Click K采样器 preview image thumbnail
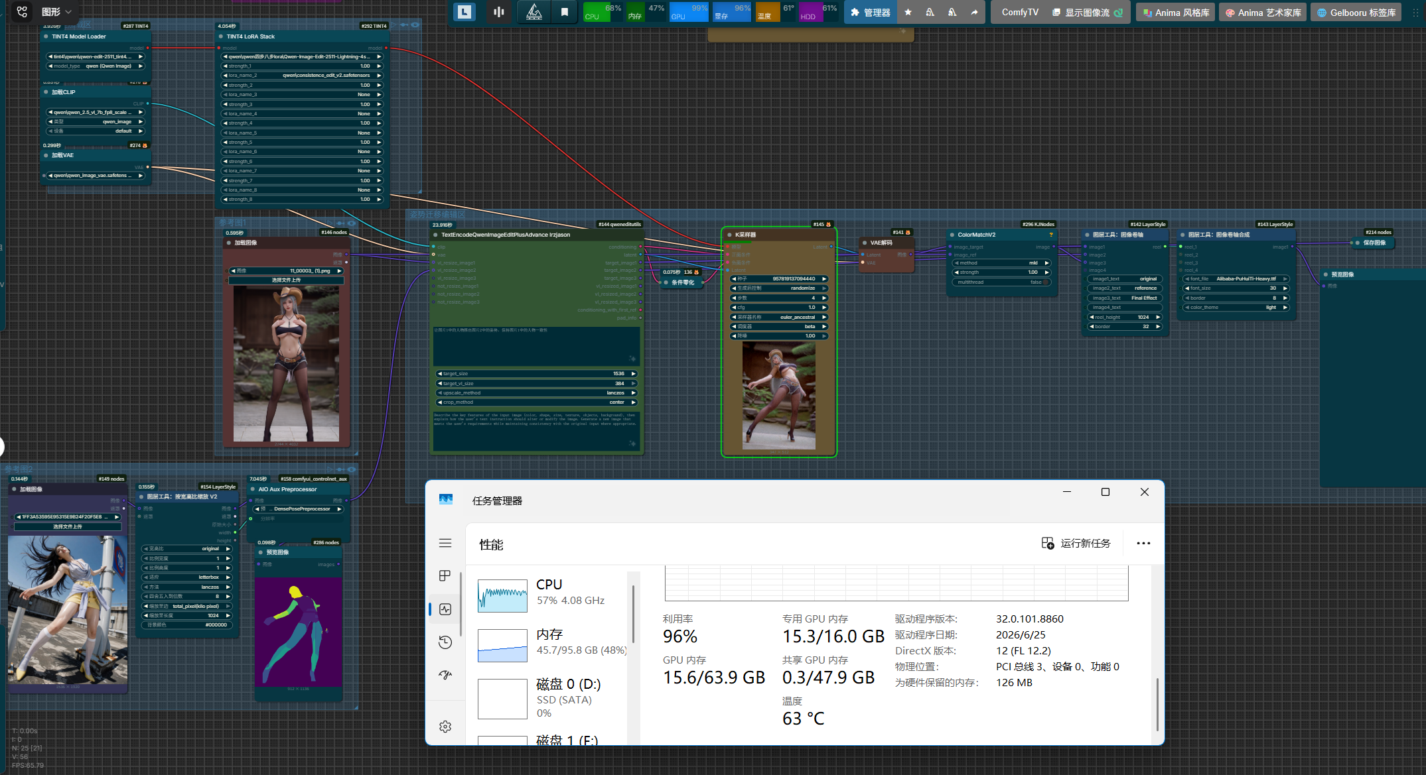Image resolution: width=1426 pixels, height=775 pixels. coord(778,396)
